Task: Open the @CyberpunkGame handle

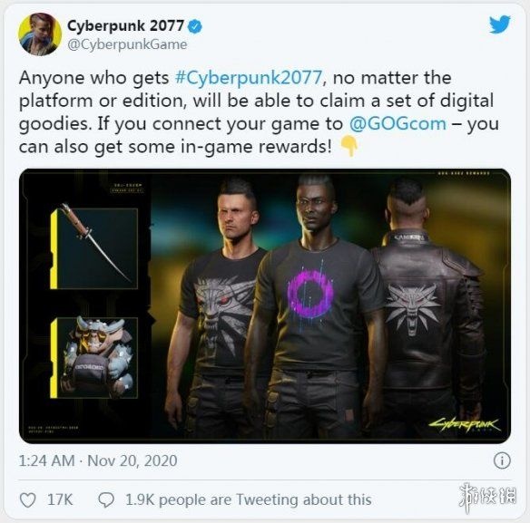Action: coord(127,44)
